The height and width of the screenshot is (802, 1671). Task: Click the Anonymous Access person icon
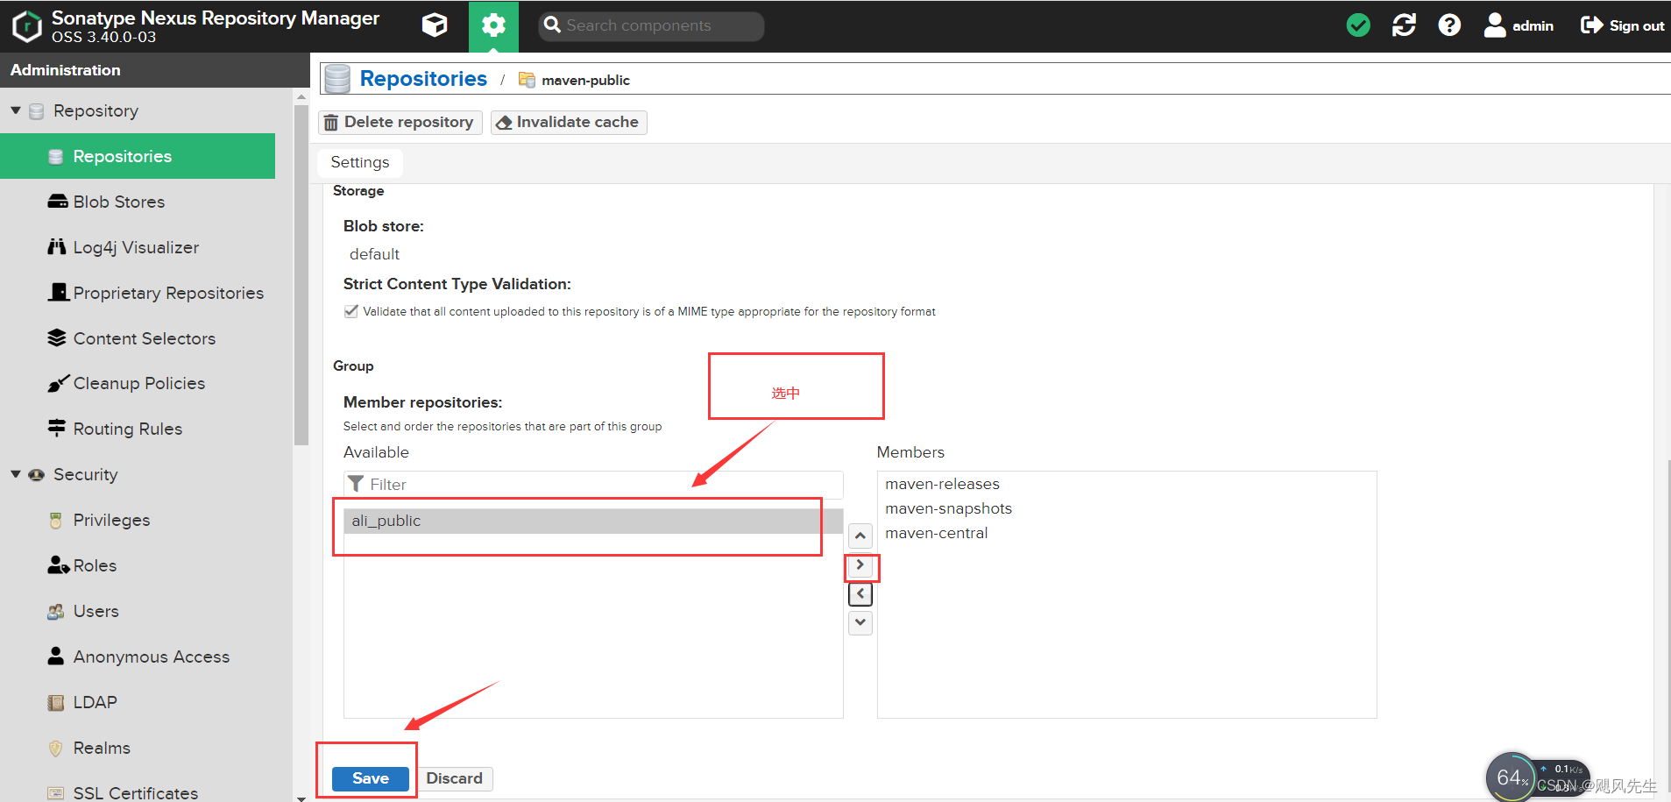[56, 656]
